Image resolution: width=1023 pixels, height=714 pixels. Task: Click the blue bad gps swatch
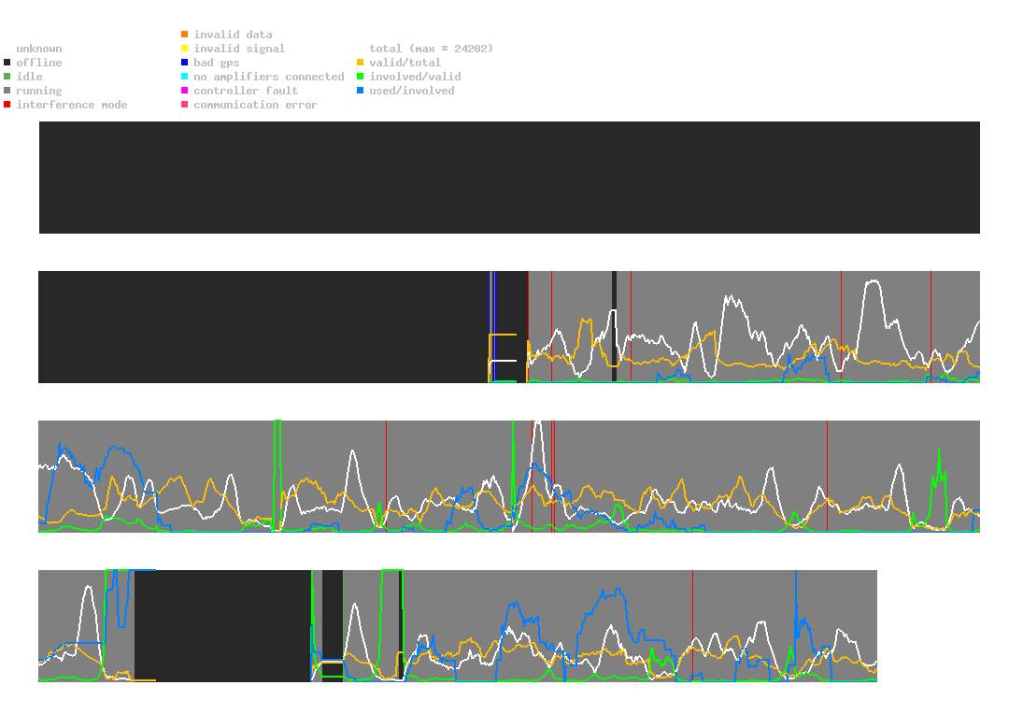(185, 63)
